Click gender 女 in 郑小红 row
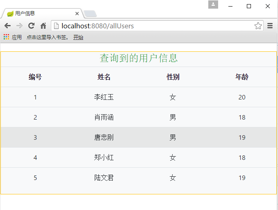 (x=173, y=157)
